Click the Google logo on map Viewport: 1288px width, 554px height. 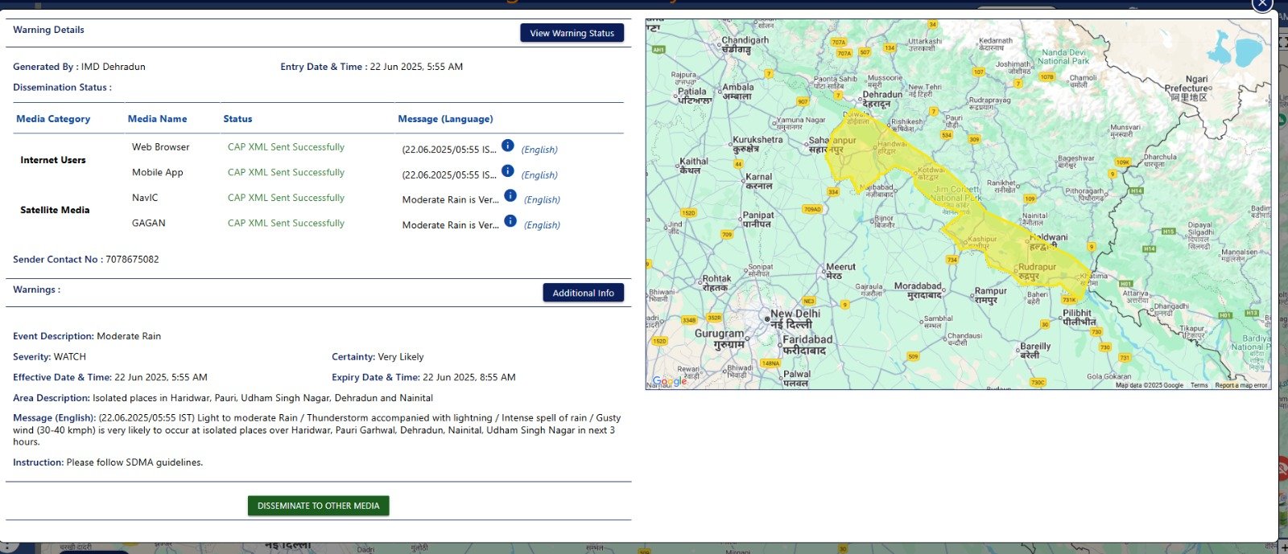click(670, 381)
